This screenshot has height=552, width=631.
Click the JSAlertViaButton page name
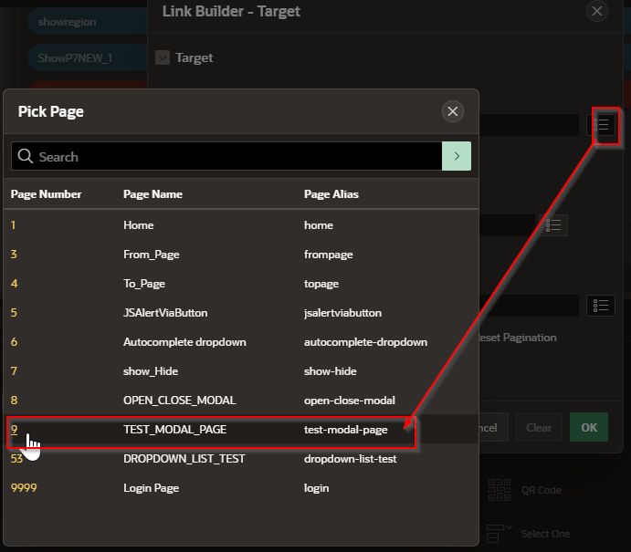coord(165,313)
